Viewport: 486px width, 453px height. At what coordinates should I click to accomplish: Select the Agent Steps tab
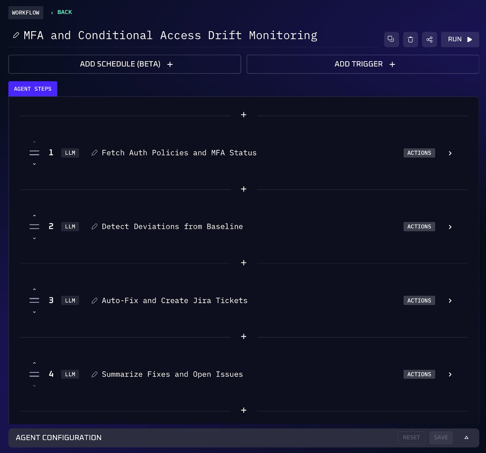(x=33, y=89)
